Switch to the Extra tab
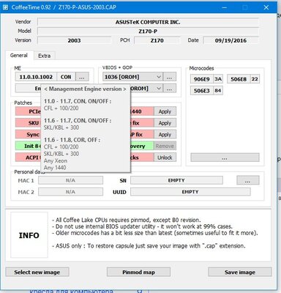Viewport: 281px width, 293px height. (x=44, y=56)
